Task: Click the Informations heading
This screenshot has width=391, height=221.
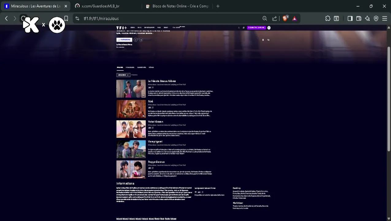Action: (x=125, y=184)
